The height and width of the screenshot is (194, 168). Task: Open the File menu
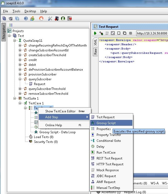[6, 11]
